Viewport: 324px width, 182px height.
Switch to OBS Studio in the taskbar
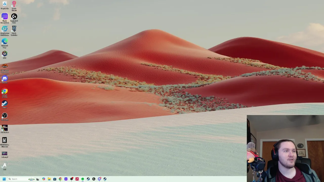coord(72,179)
